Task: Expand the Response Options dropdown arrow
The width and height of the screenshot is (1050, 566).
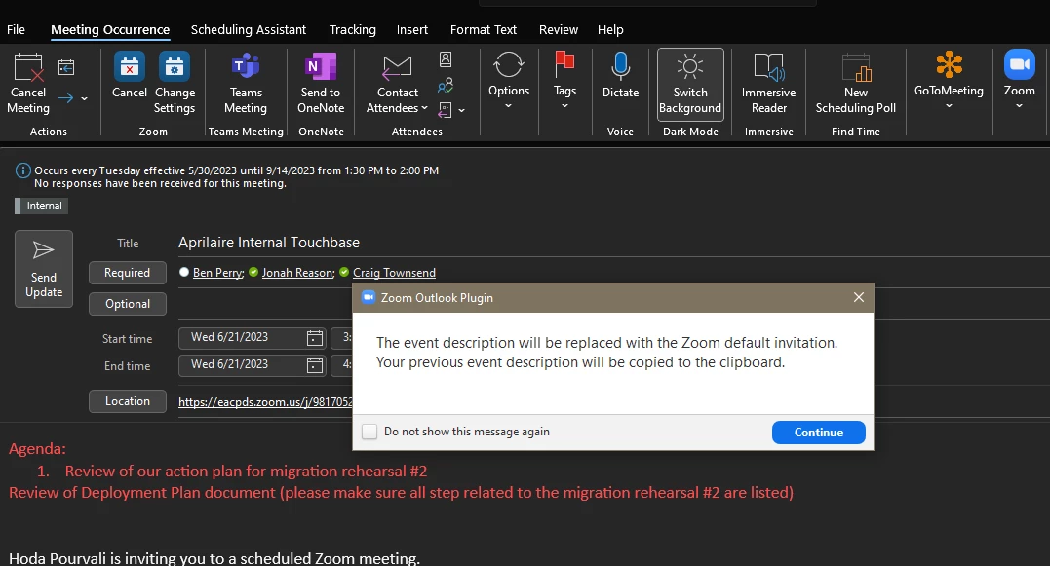Action: pos(461,110)
